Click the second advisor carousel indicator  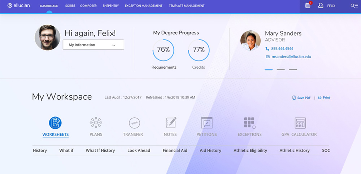[280, 69]
